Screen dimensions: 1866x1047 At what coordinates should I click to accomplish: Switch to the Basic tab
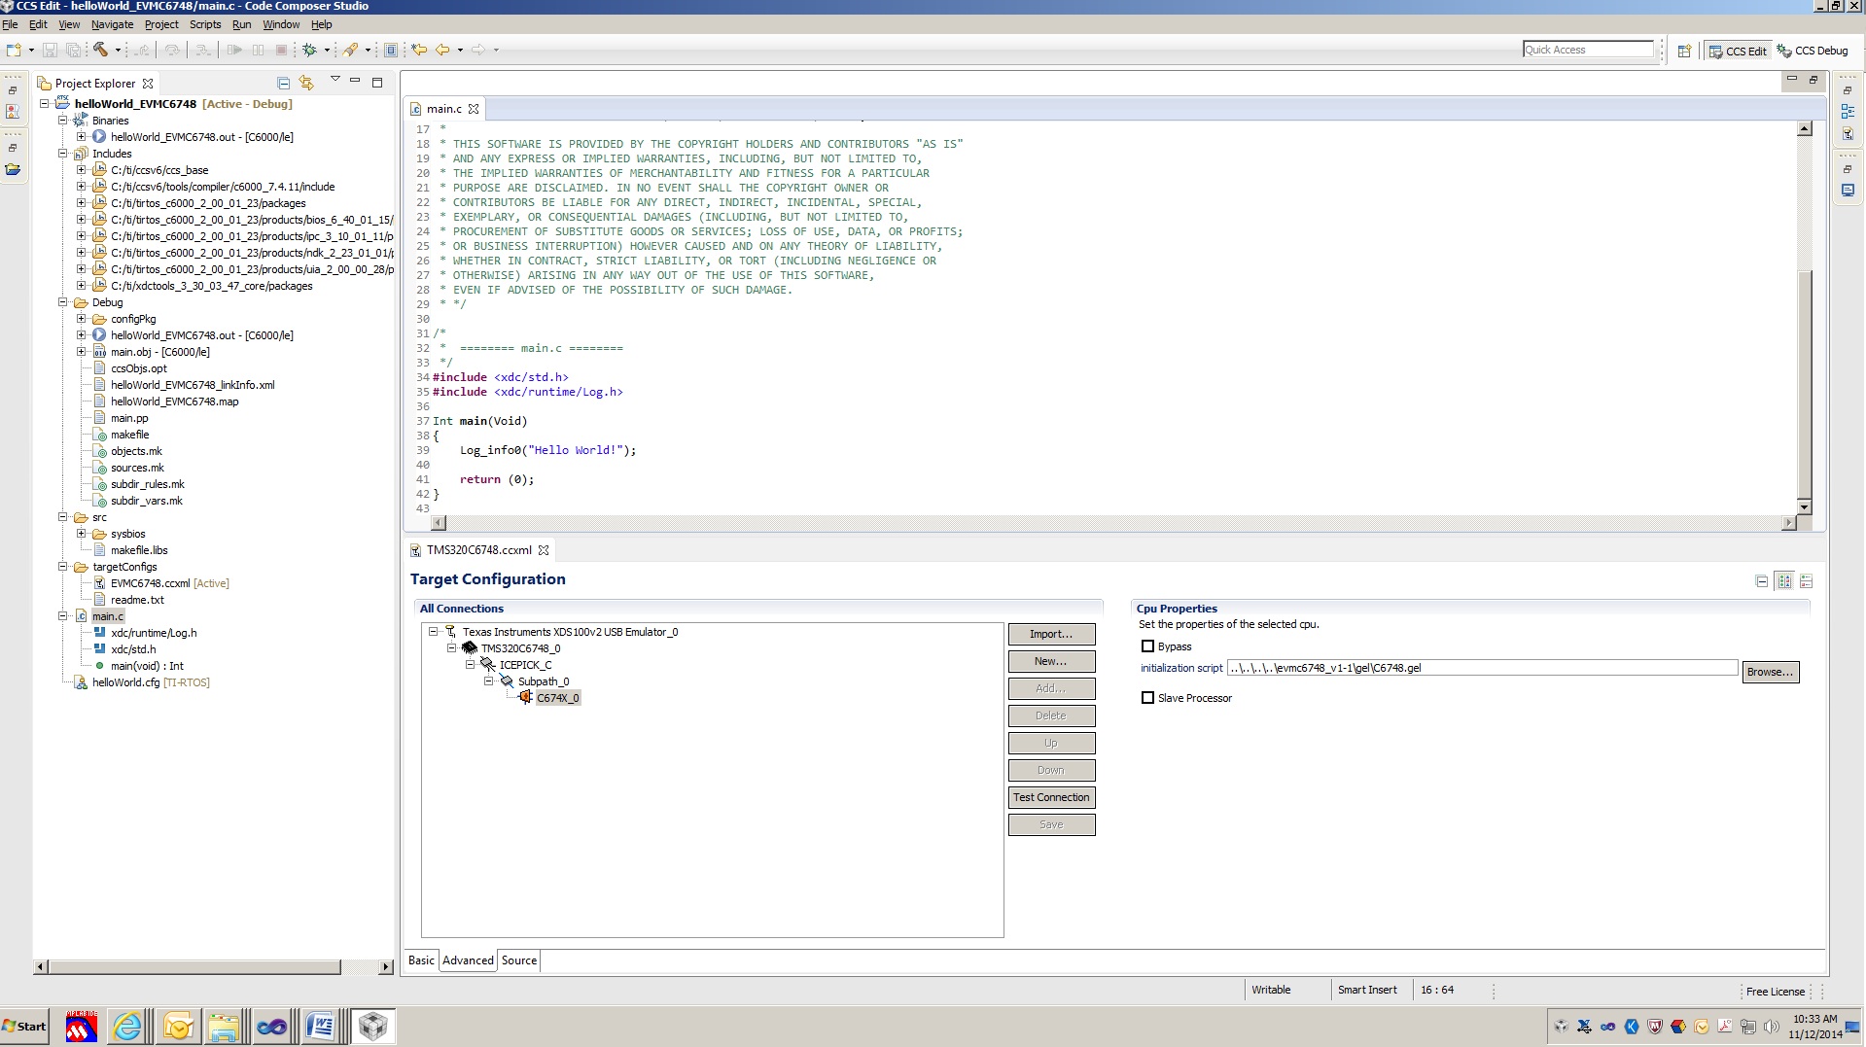[x=421, y=960]
